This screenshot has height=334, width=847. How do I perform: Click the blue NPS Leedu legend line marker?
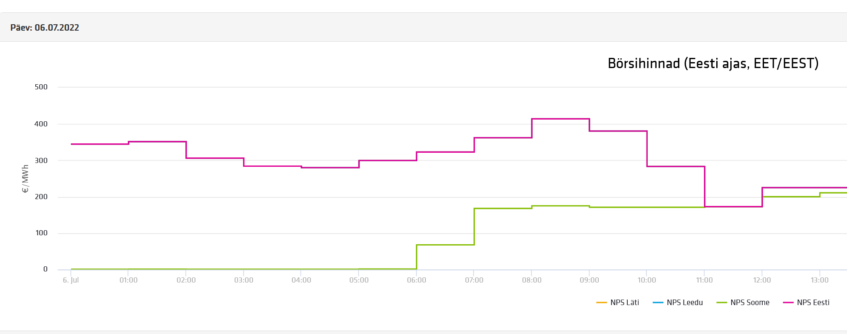coord(658,303)
